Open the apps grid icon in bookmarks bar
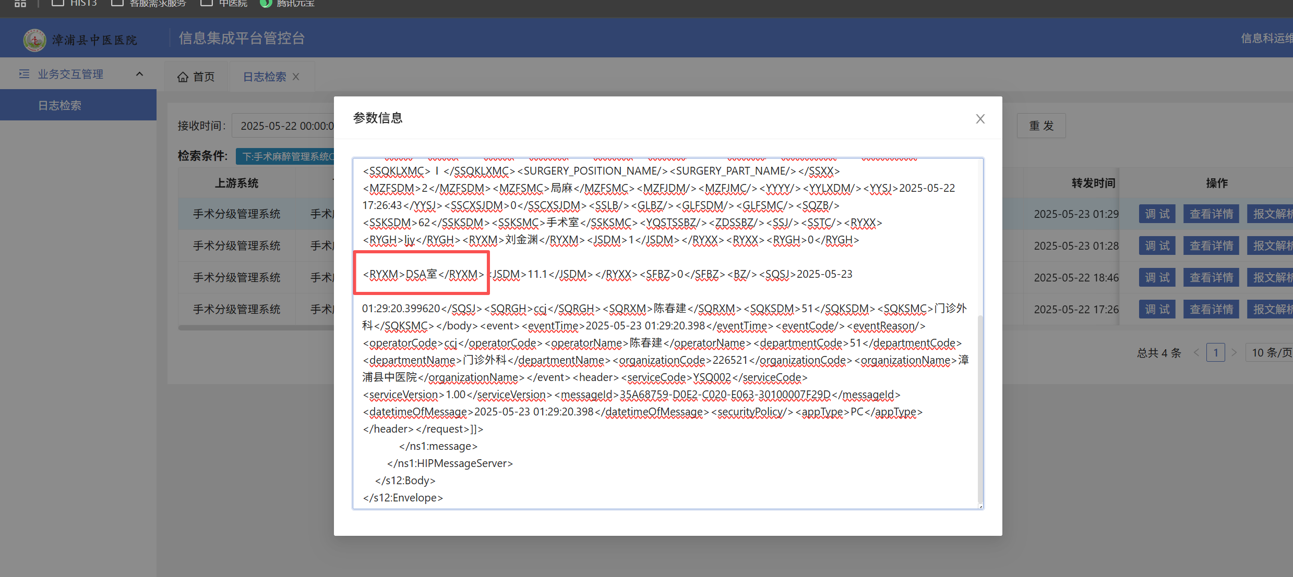Viewport: 1293px width, 577px height. click(x=20, y=3)
